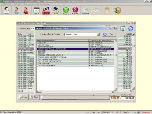The image size is (152, 114).
Task: Click account list vertical scrollbar down arrow
Action: click(x=115, y=89)
